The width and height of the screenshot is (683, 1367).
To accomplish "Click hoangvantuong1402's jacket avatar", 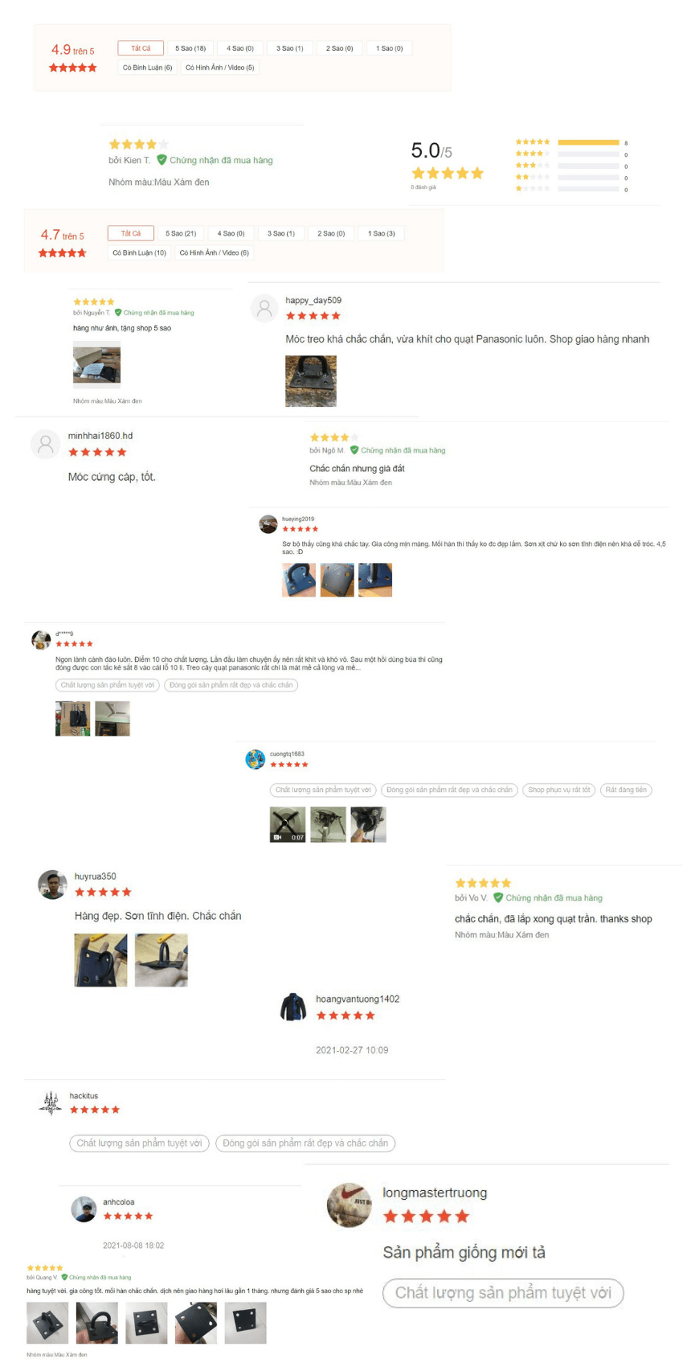I will coord(293,1008).
